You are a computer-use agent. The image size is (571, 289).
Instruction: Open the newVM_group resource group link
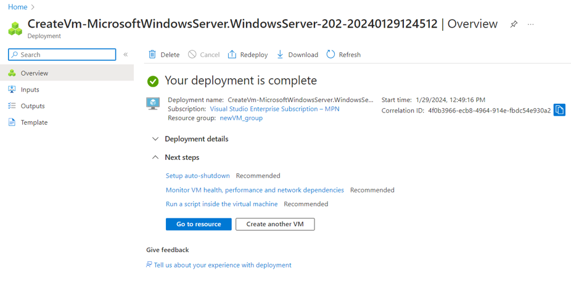point(241,118)
